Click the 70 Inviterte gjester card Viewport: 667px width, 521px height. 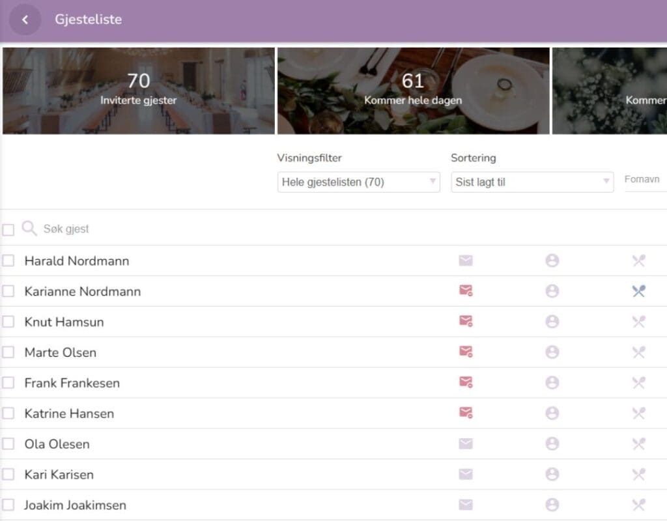click(x=137, y=91)
